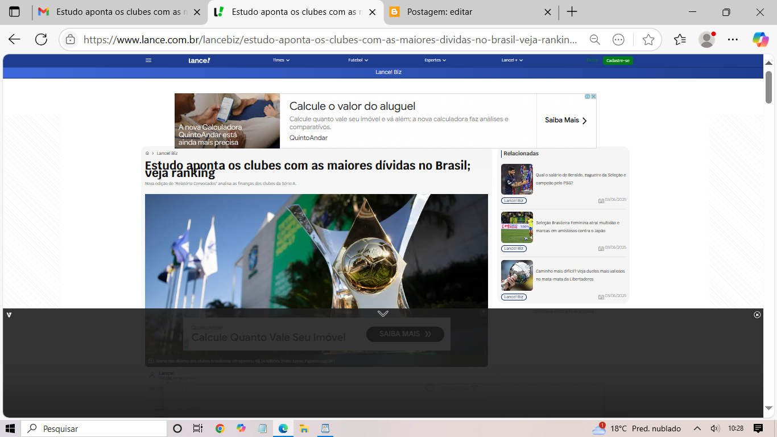Close the bottom overlay ad
Image resolution: width=777 pixels, height=437 pixels.
coord(757,315)
